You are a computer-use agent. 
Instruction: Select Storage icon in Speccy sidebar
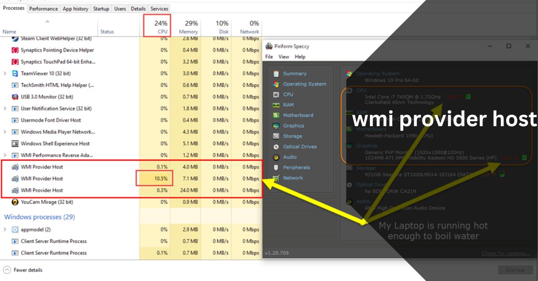click(276, 136)
